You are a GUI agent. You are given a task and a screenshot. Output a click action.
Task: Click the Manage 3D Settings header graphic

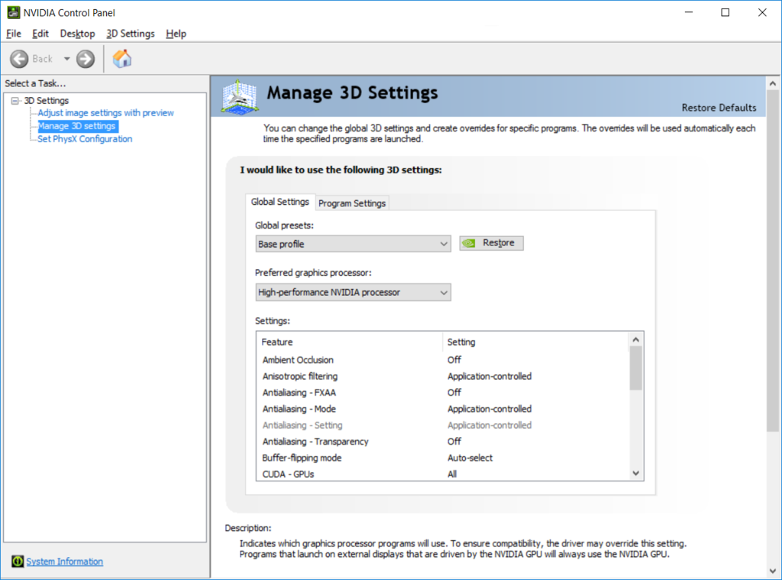click(238, 98)
